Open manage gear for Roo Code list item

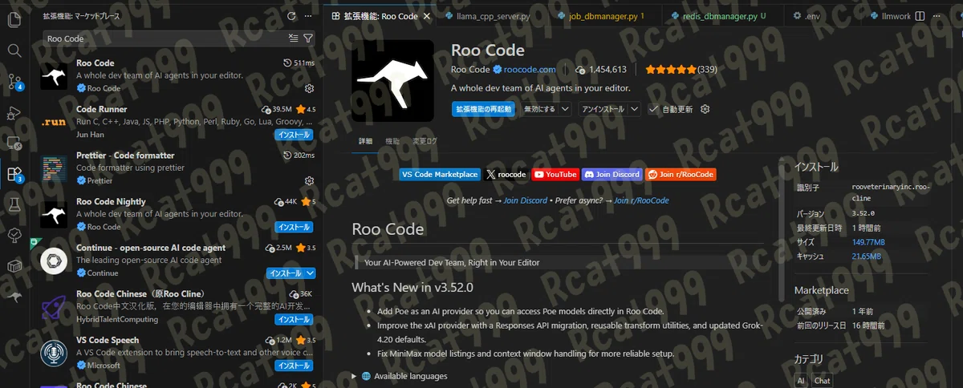pos(309,88)
